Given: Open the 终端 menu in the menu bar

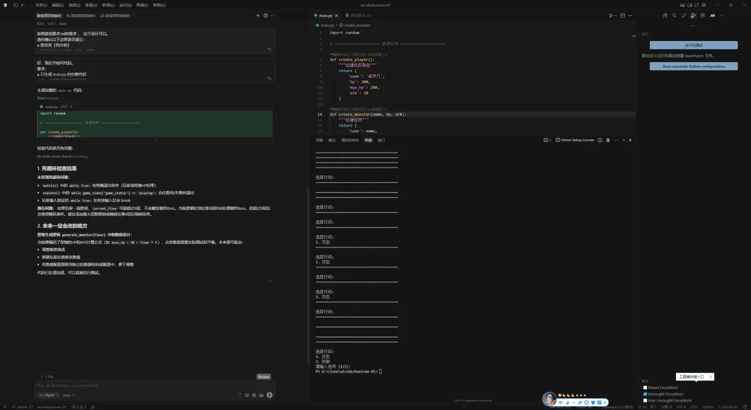Looking at the screenshot, I should (x=142, y=5).
